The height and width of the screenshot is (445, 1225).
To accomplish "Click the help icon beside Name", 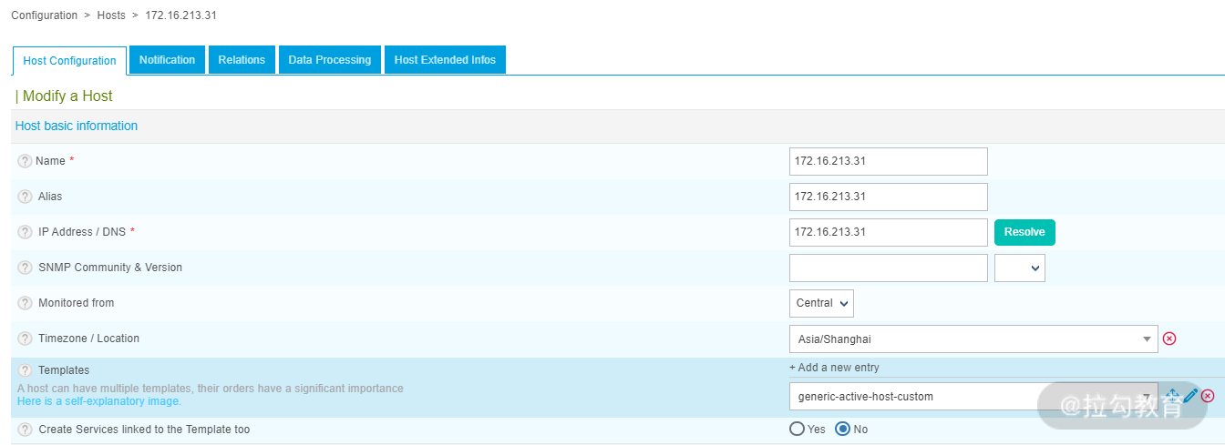I will point(25,161).
